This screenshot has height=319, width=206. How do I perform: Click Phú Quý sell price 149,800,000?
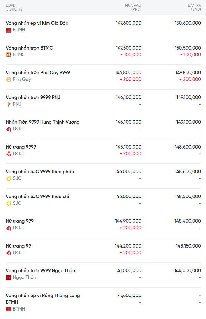point(188,72)
